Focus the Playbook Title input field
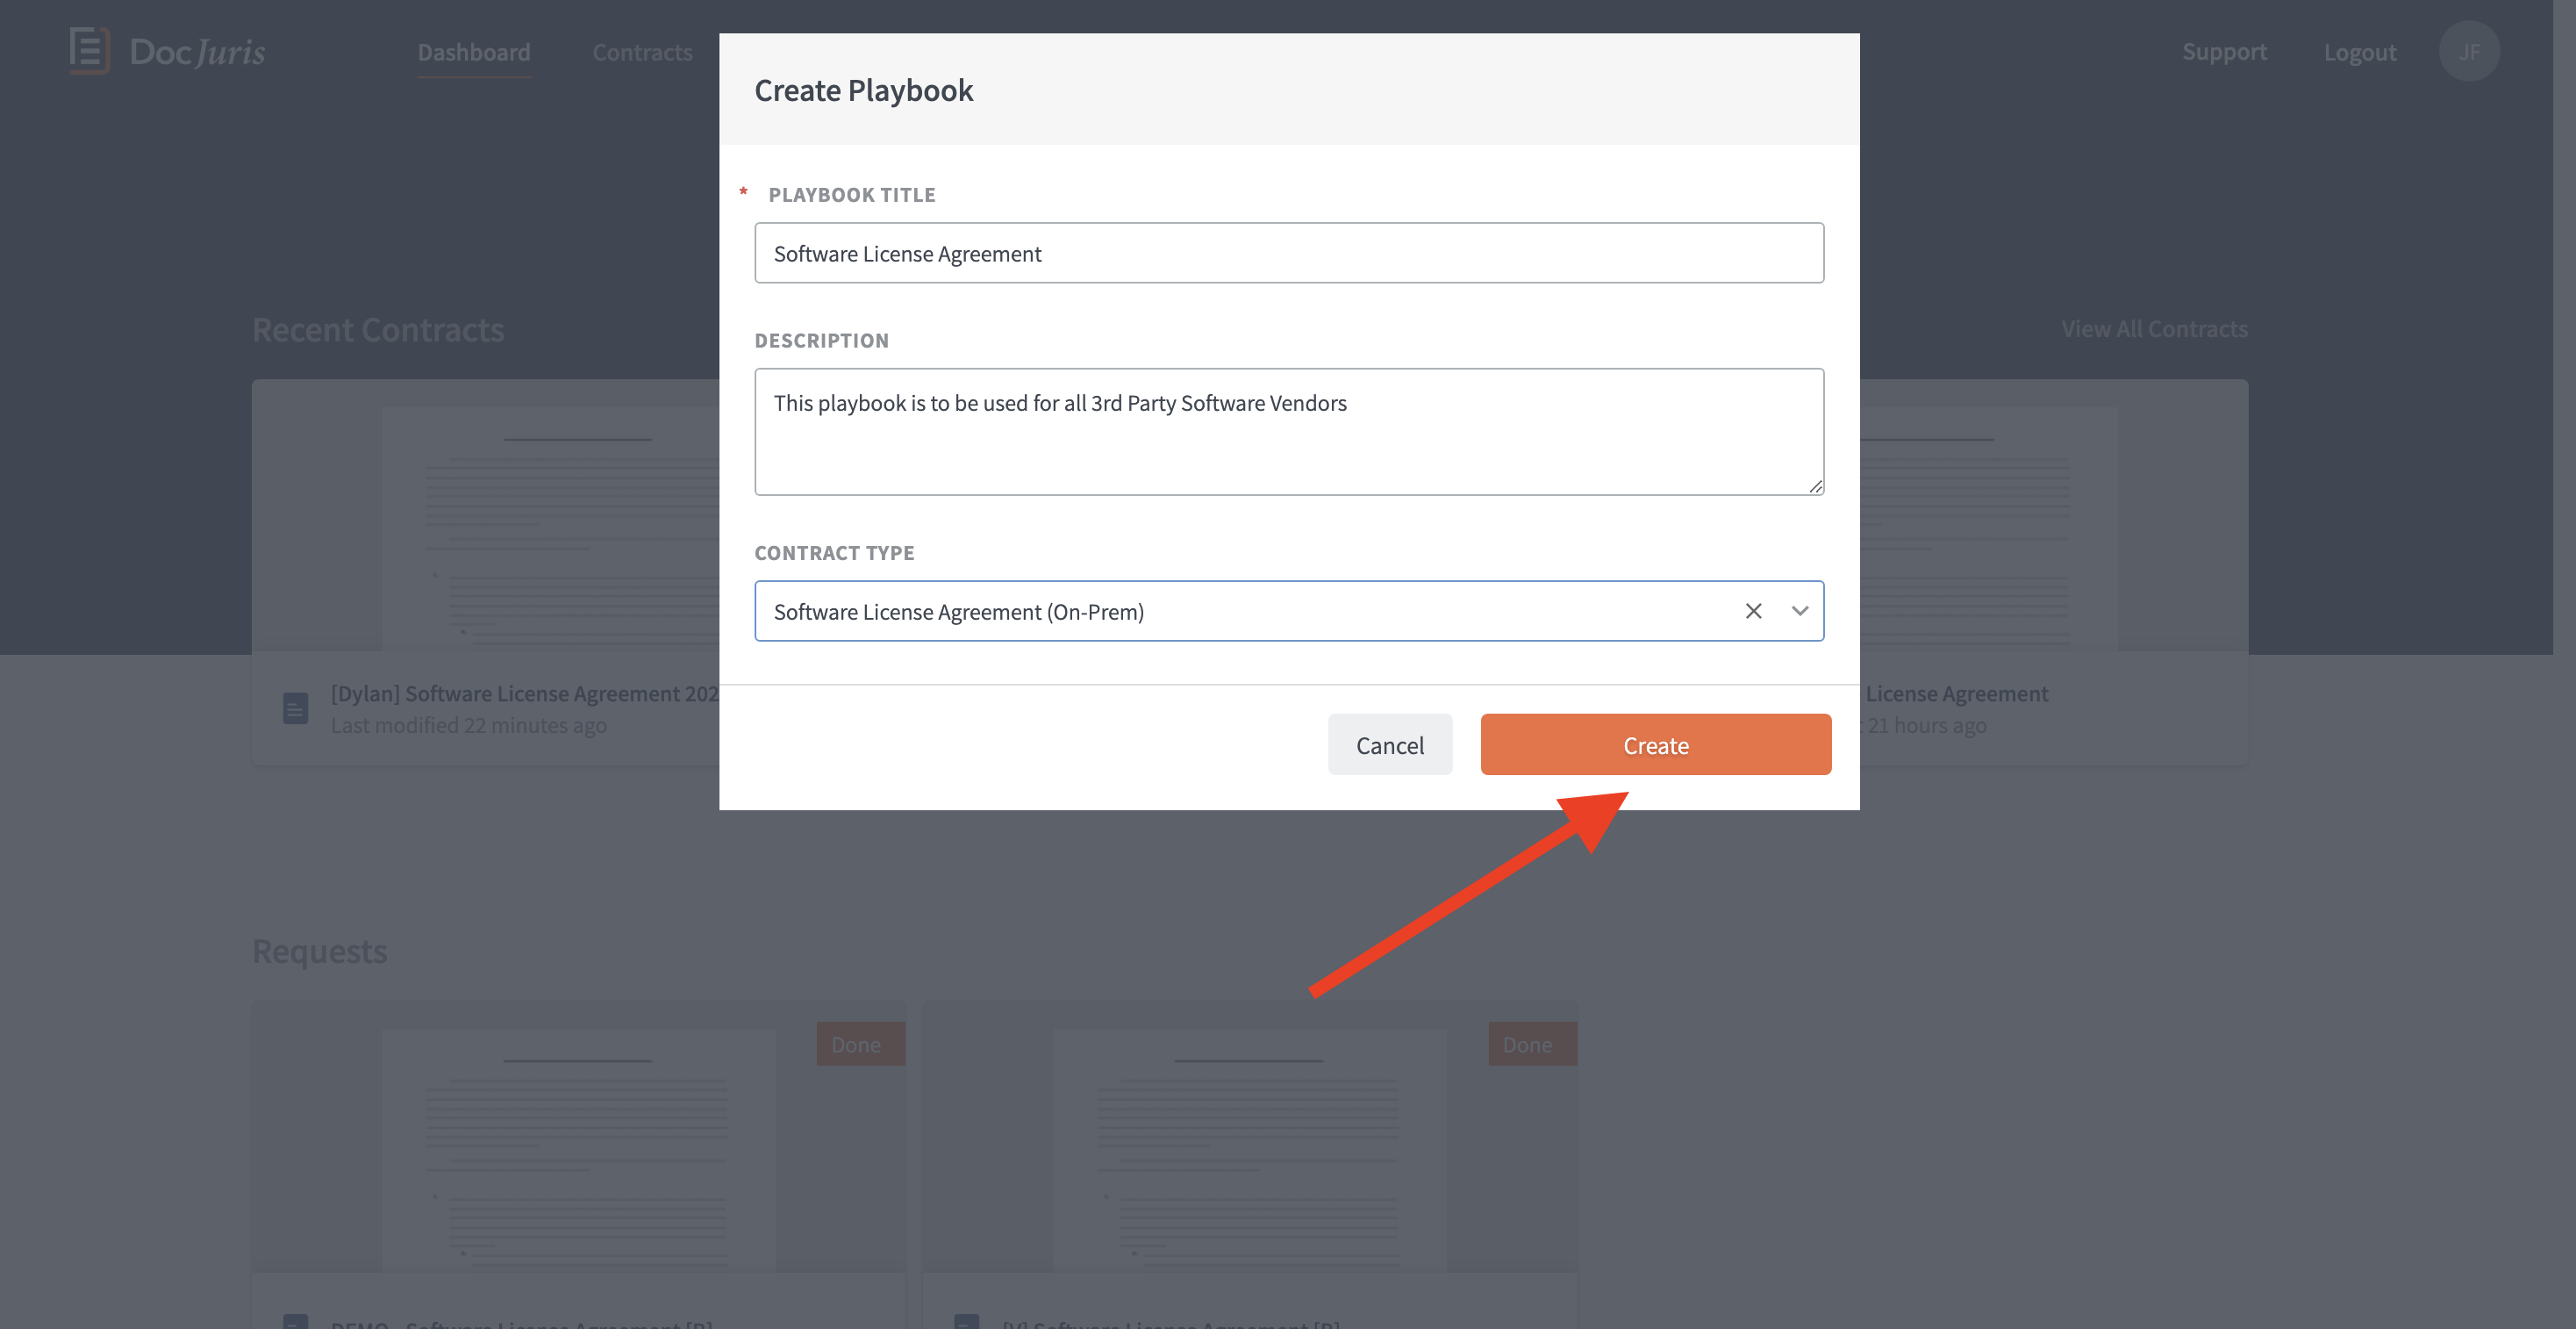This screenshot has height=1329, width=2576. [1288, 253]
